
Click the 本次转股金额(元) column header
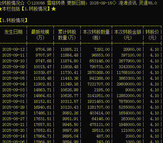point(128,35)
